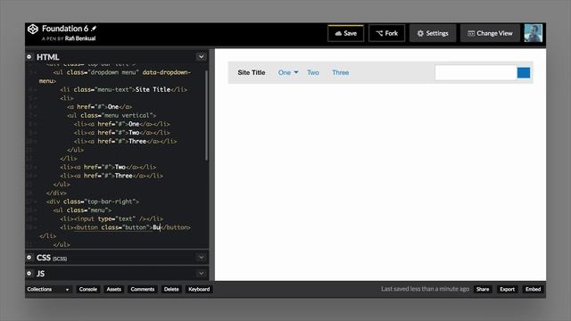The height and width of the screenshot is (321, 571).
Task: Delete this pen
Action: pos(171,289)
